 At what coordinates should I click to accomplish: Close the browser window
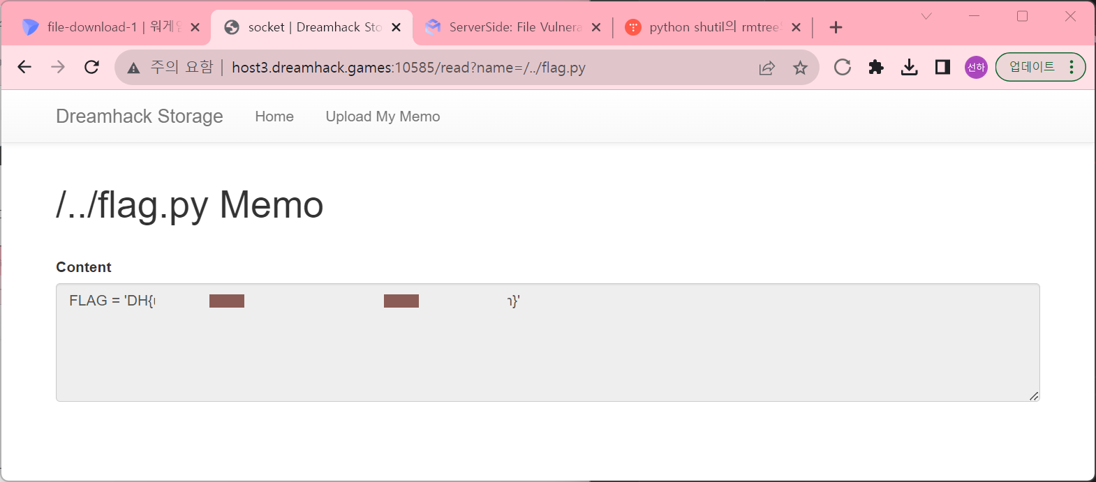pos(1070,16)
